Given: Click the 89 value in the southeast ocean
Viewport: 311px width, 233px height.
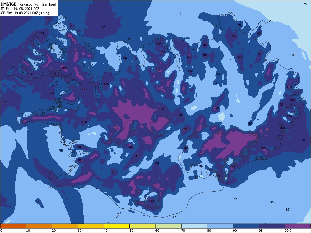Looking at the screenshot, I should pos(272,202).
